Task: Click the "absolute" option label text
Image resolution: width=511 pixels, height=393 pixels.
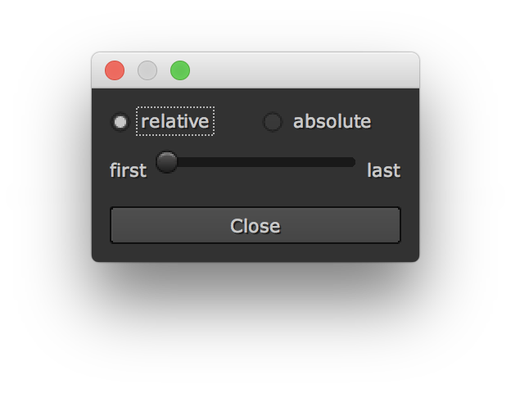Action: pyautogui.click(x=332, y=122)
